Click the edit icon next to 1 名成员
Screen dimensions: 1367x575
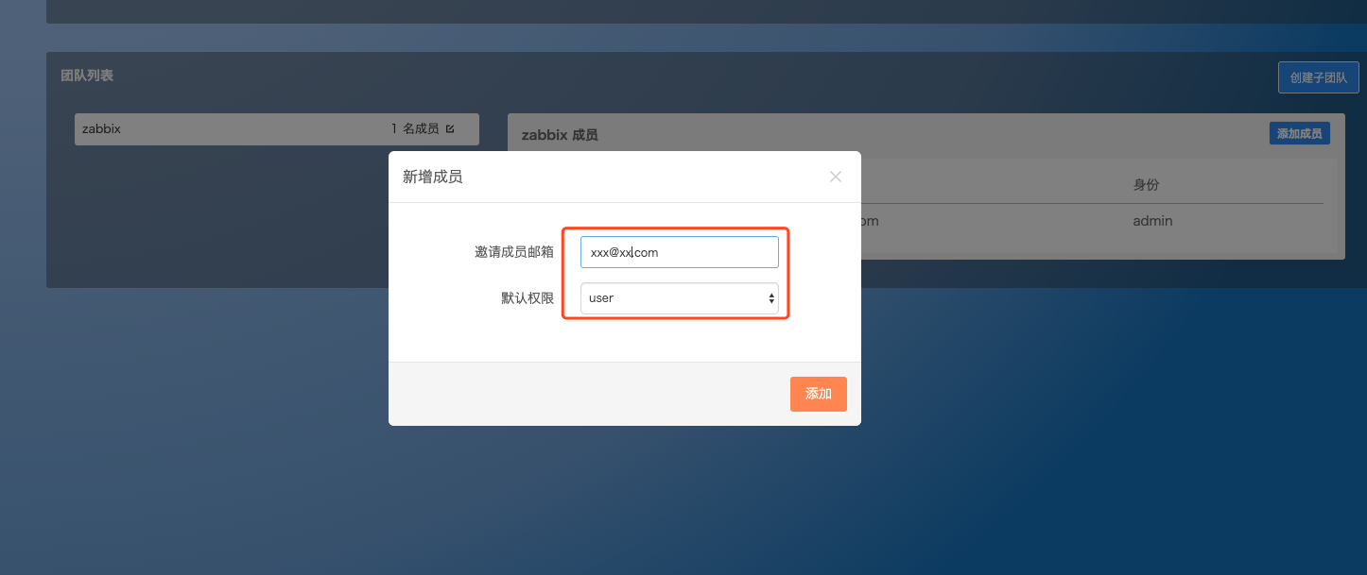[451, 128]
